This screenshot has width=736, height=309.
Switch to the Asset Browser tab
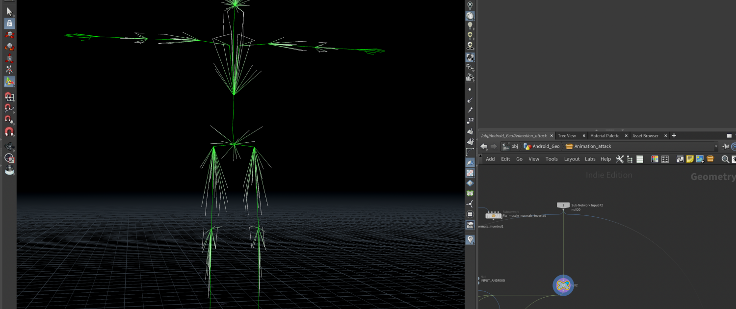(x=645, y=136)
